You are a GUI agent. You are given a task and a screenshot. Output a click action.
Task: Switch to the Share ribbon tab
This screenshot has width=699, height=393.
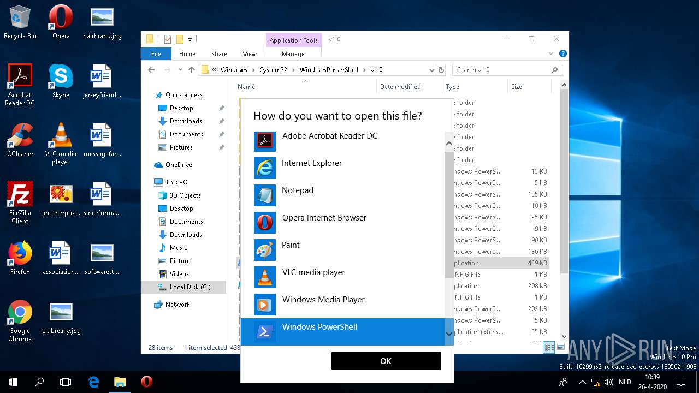click(x=219, y=54)
